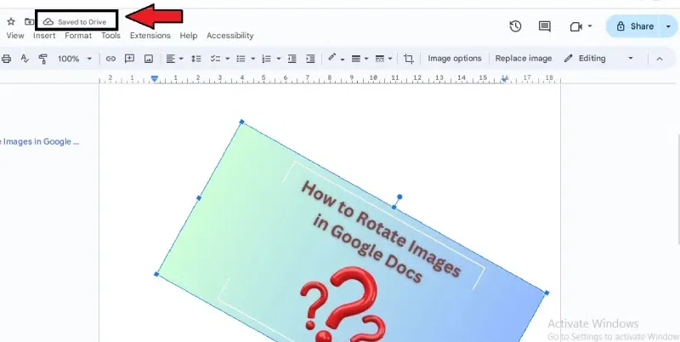Click the vertical scrollbar of the document
Image resolution: width=680 pixels, height=342 pixels.
pyautogui.click(x=677, y=190)
